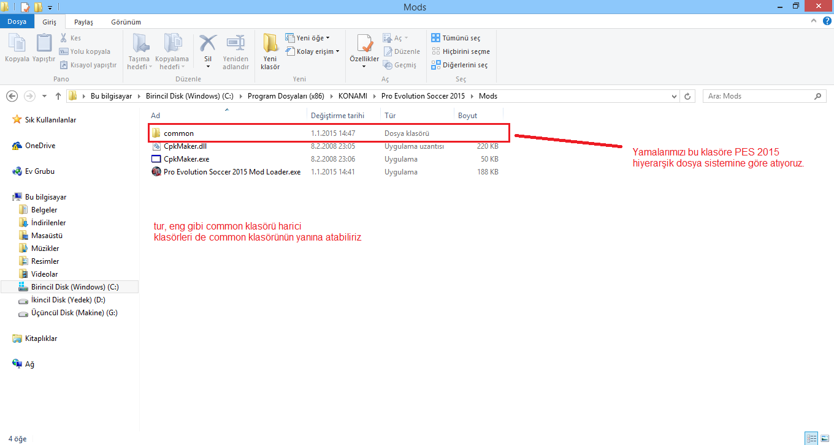Open Kitaplıklar in the navigation pane

coord(36,338)
